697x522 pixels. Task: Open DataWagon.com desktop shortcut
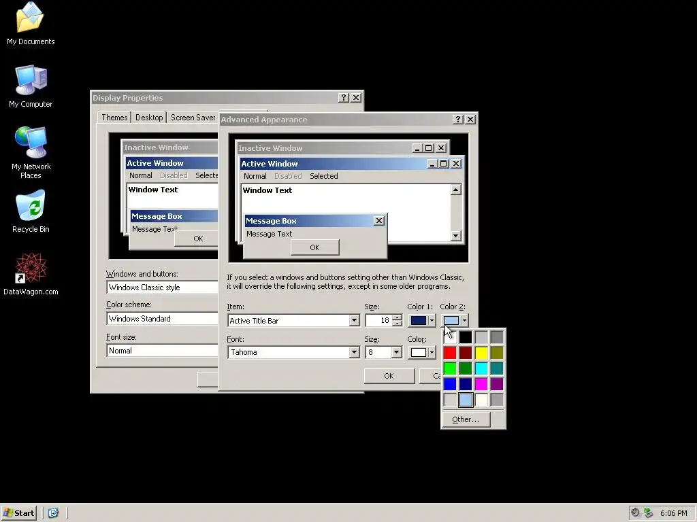31,275
